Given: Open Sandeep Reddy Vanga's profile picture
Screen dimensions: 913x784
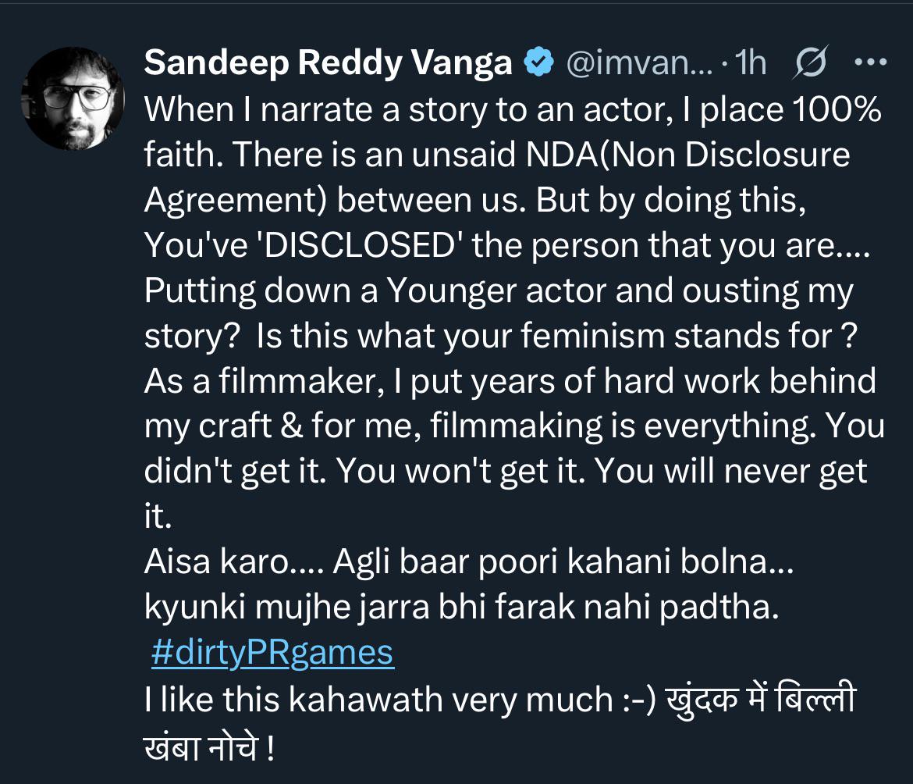Looking at the screenshot, I should tap(73, 99).
